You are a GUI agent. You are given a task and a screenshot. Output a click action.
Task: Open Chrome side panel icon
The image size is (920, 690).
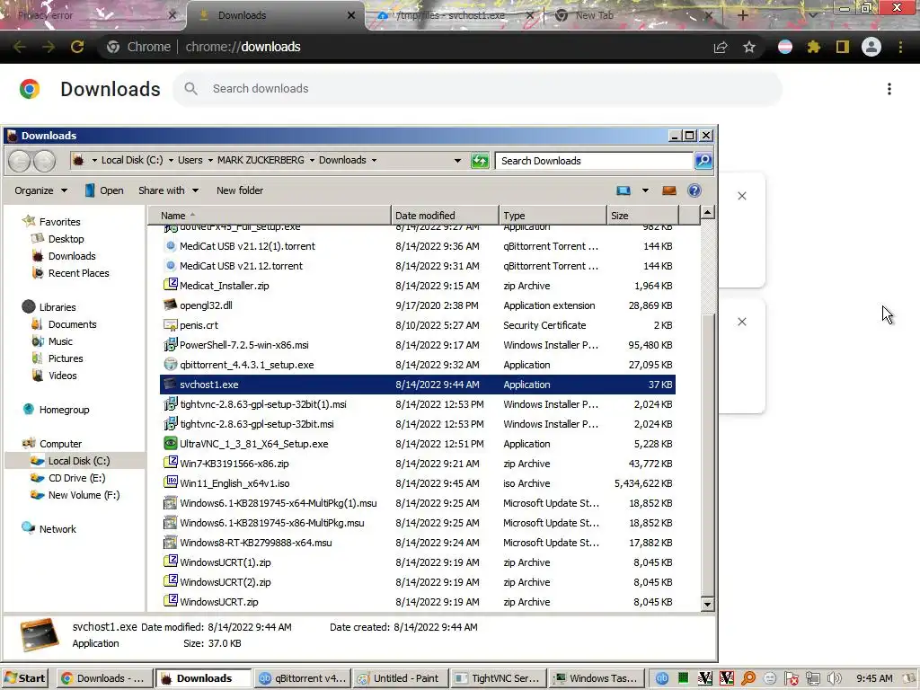click(x=843, y=47)
